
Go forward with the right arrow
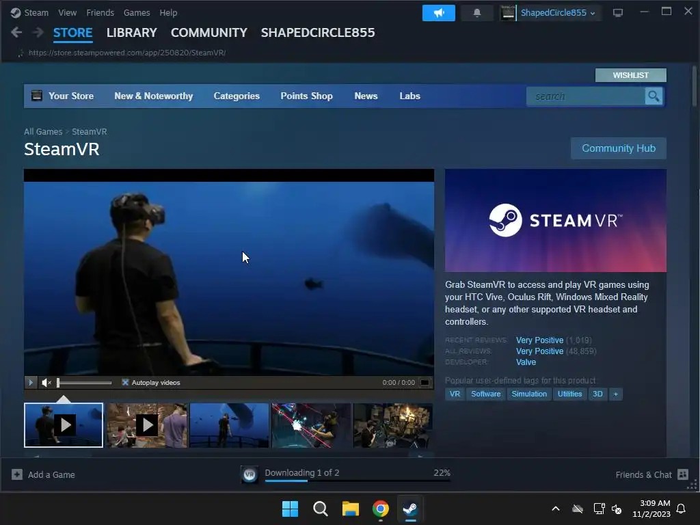click(38, 32)
